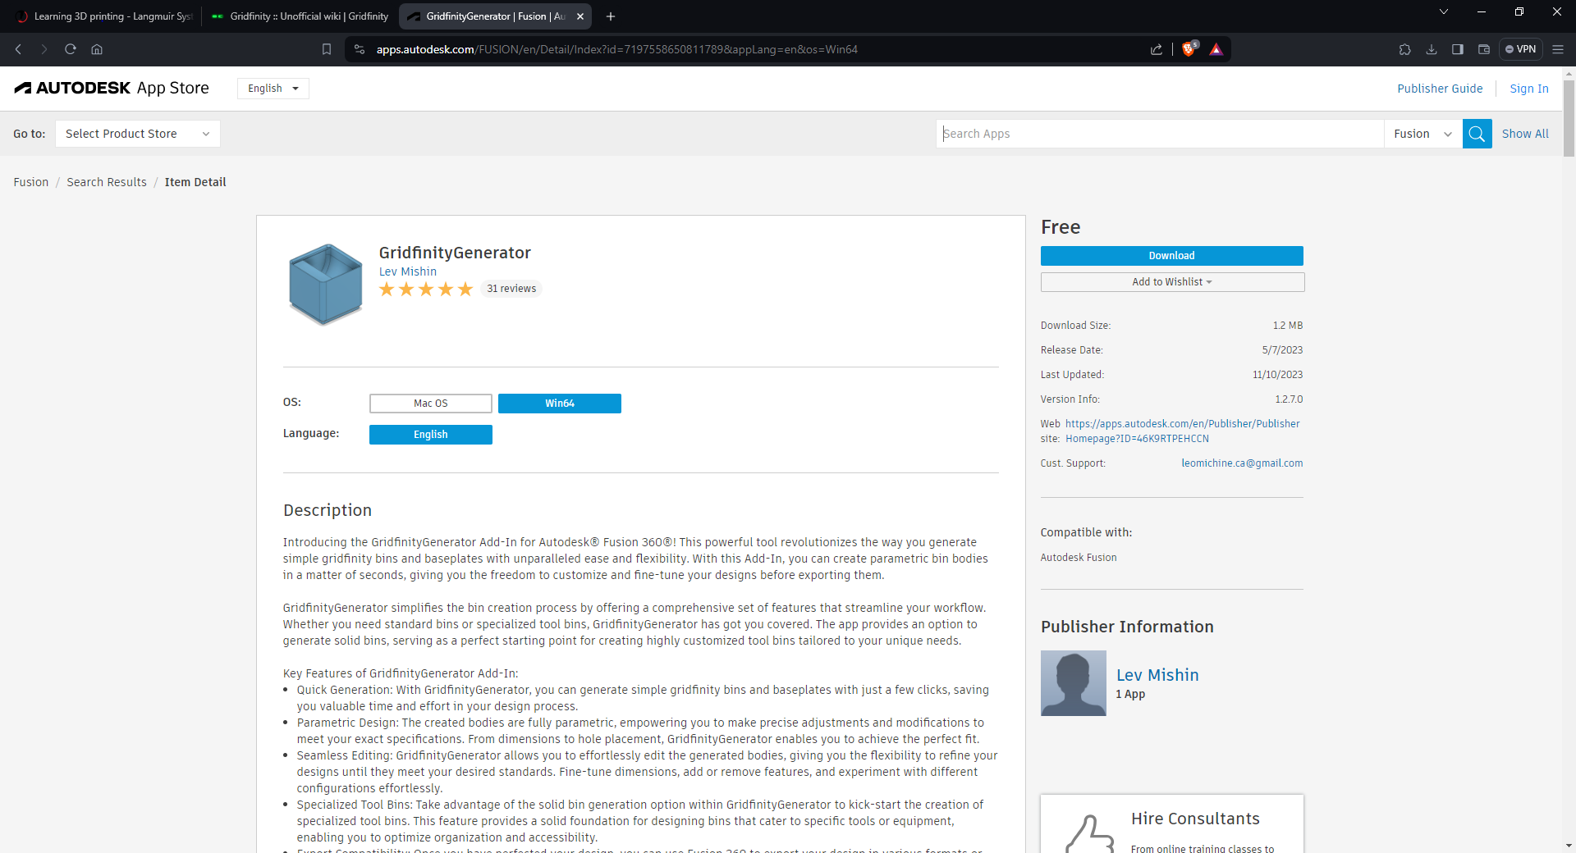The image size is (1576, 853).
Task: Open the Publisher Guide link
Action: click(x=1440, y=89)
